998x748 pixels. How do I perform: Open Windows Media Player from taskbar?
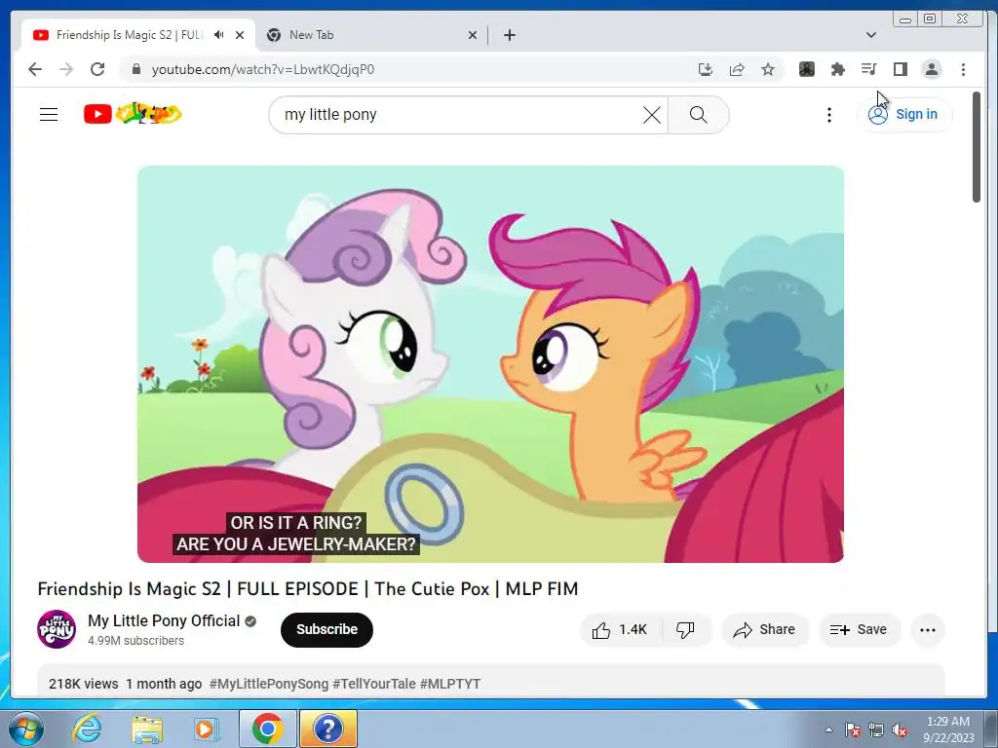point(207,729)
